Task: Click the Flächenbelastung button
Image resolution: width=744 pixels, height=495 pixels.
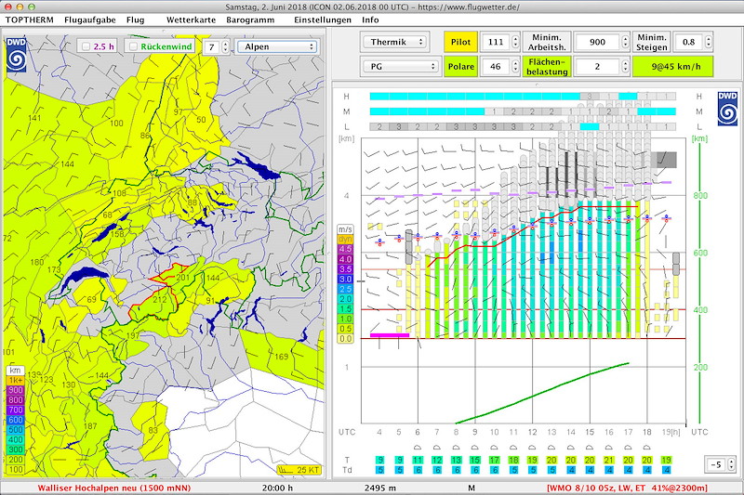Action: [x=547, y=66]
